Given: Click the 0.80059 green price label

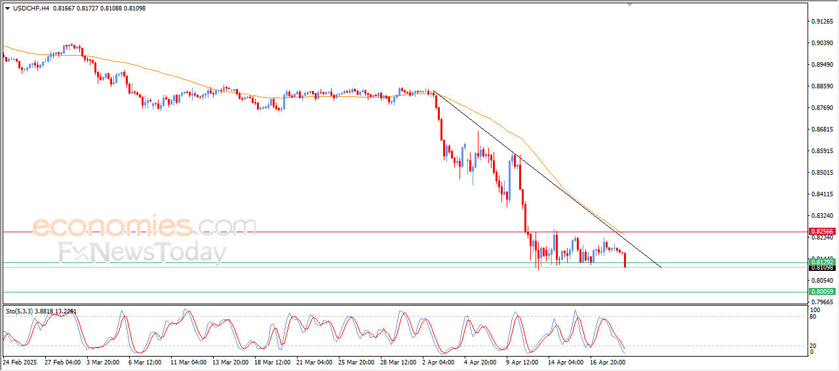Looking at the screenshot, I should (821, 292).
